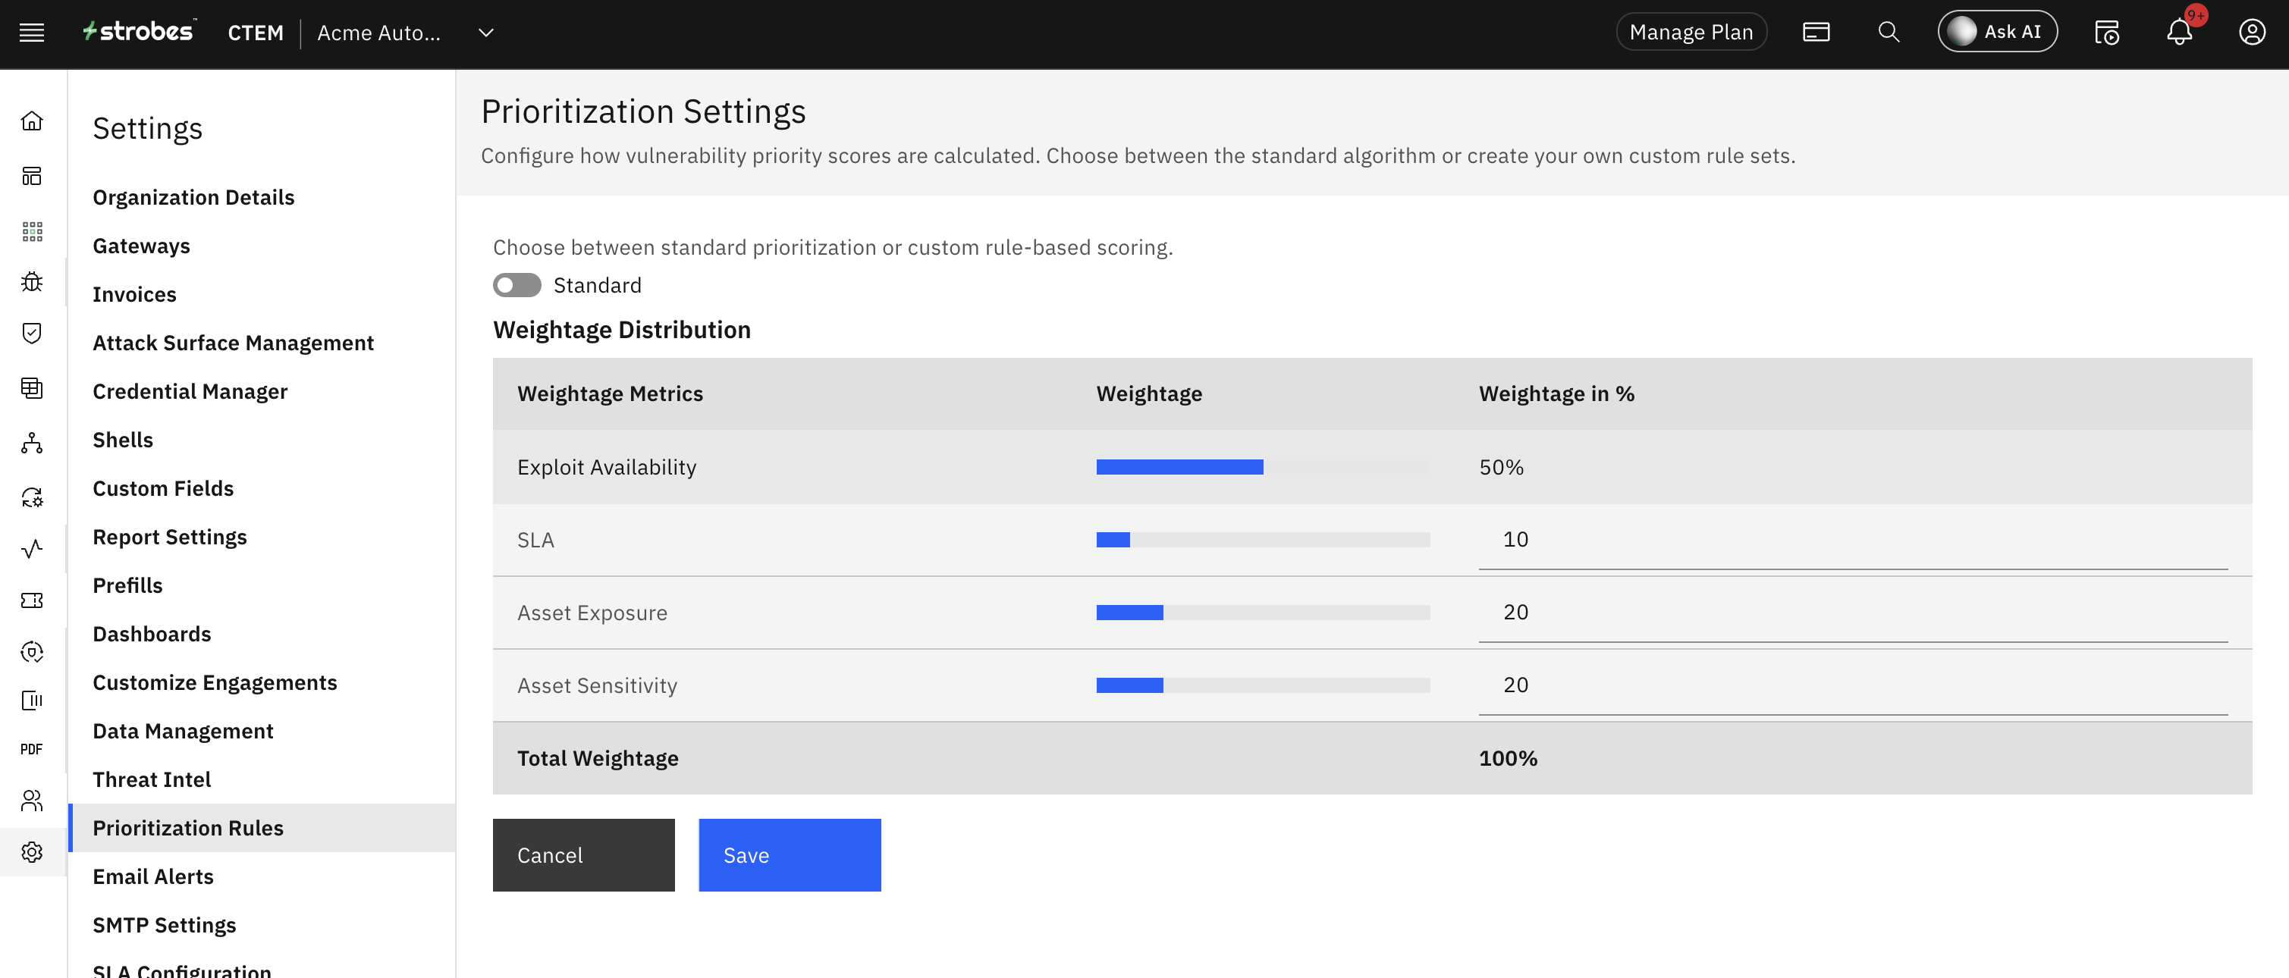Image resolution: width=2289 pixels, height=978 pixels.
Task: Open the hamburger navigation menu
Action: click(32, 33)
